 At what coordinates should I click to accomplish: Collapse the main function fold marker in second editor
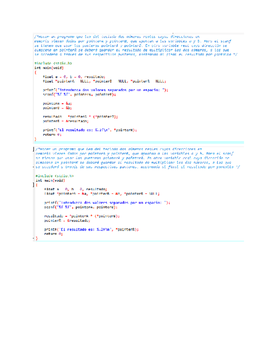click(x=34, y=185)
